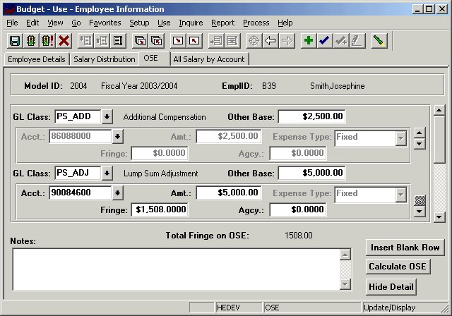Click the green plus add icon
This screenshot has height=316, width=452.
click(308, 41)
